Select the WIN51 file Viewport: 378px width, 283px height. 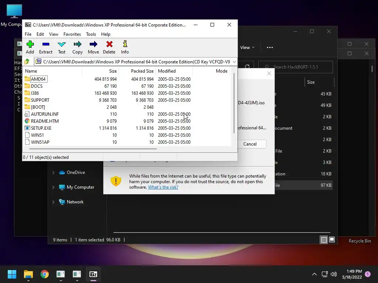pyautogui.click(x=34, y=135)
